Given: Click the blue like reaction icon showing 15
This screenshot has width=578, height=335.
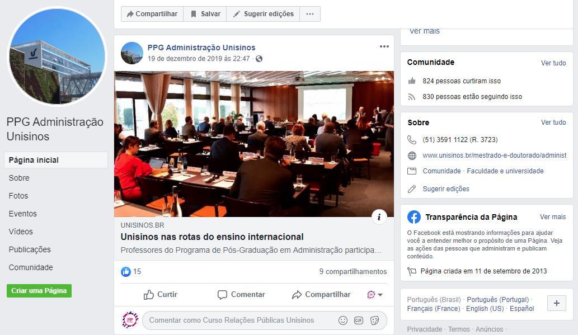Looking at the screenshot, I should (x=126, y=272).
